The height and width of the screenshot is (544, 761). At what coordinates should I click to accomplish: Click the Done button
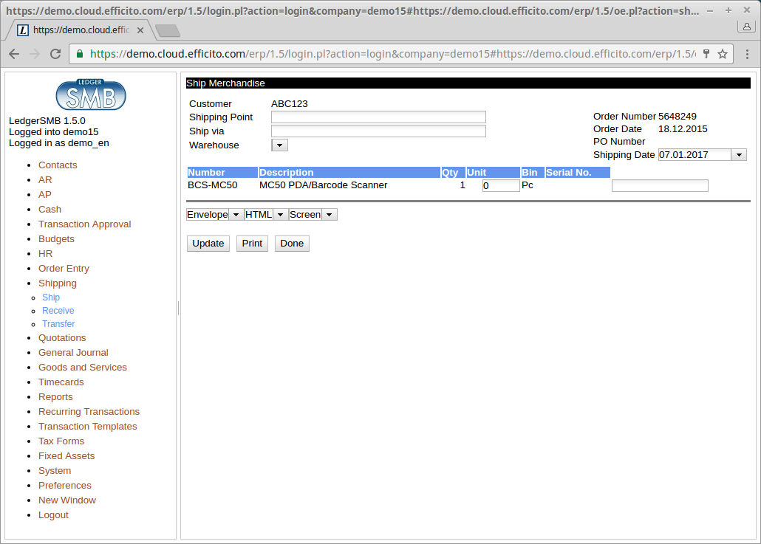(x=292, y=244)
